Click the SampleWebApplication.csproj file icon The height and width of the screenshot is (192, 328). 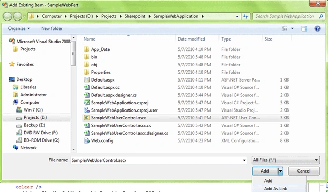[86, 103]
